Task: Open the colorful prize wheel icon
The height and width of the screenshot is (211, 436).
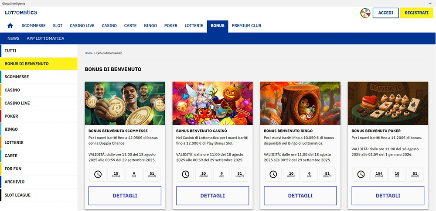Action: pos(365,13)
